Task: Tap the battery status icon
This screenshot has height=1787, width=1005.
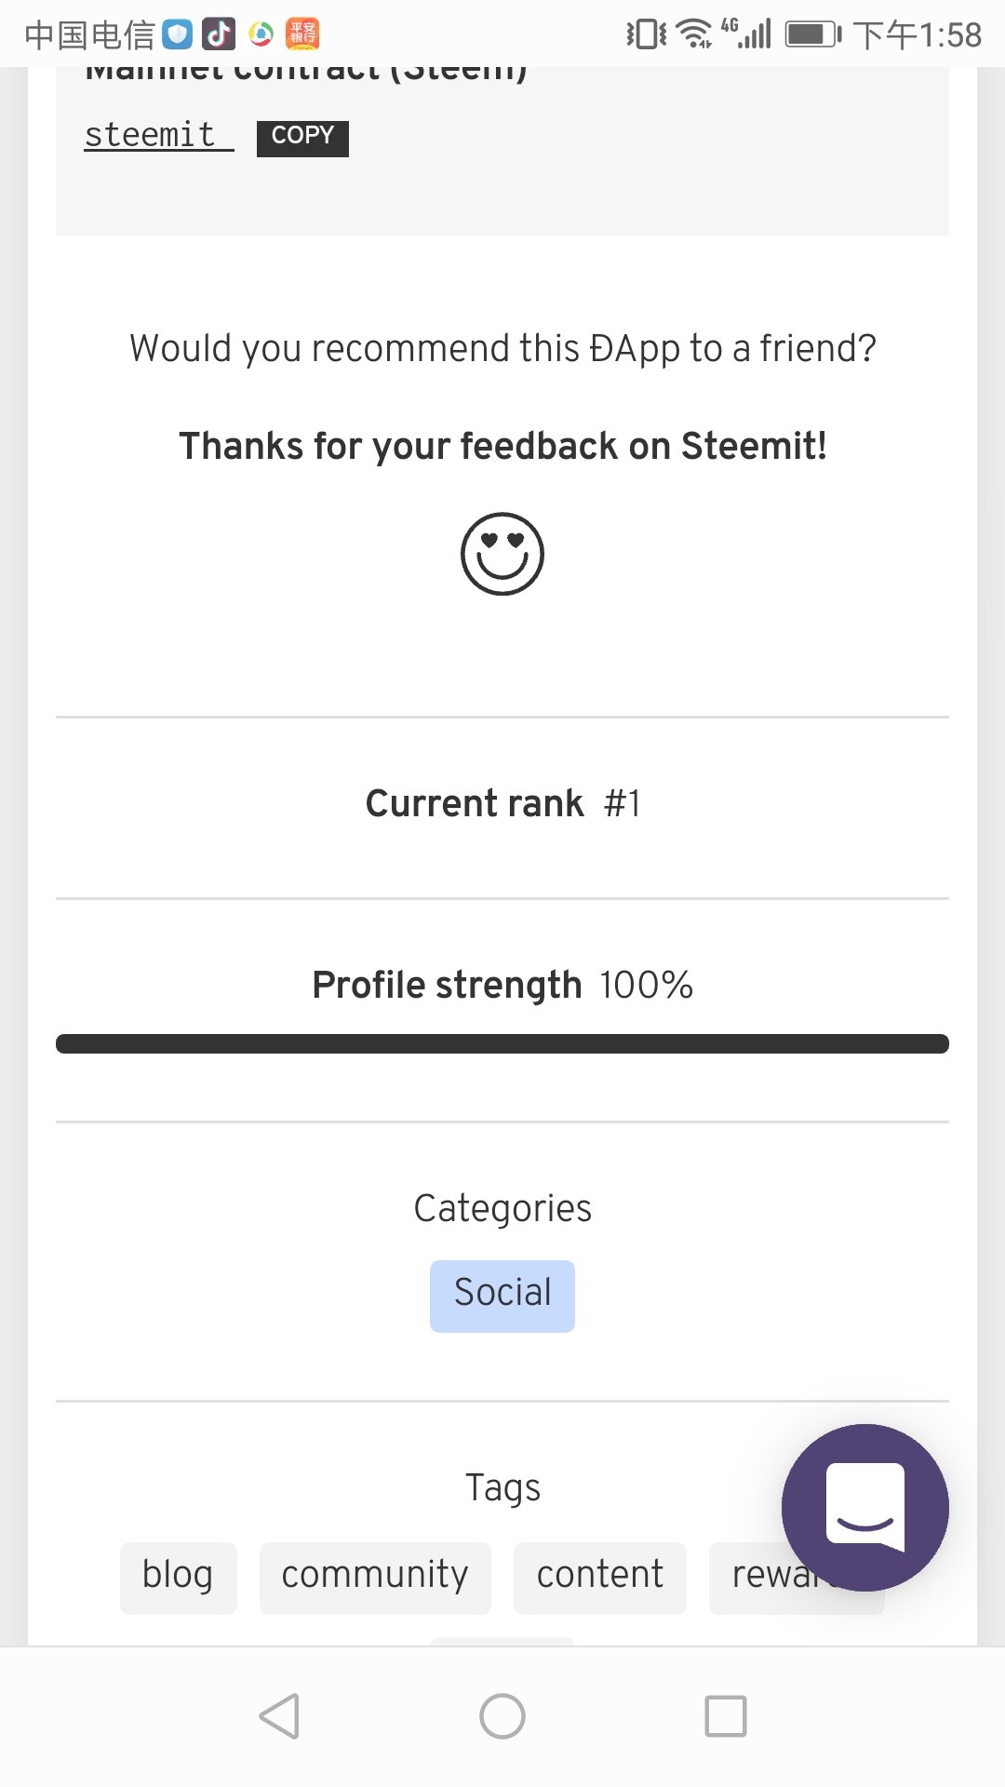Action: pos(812,34)
